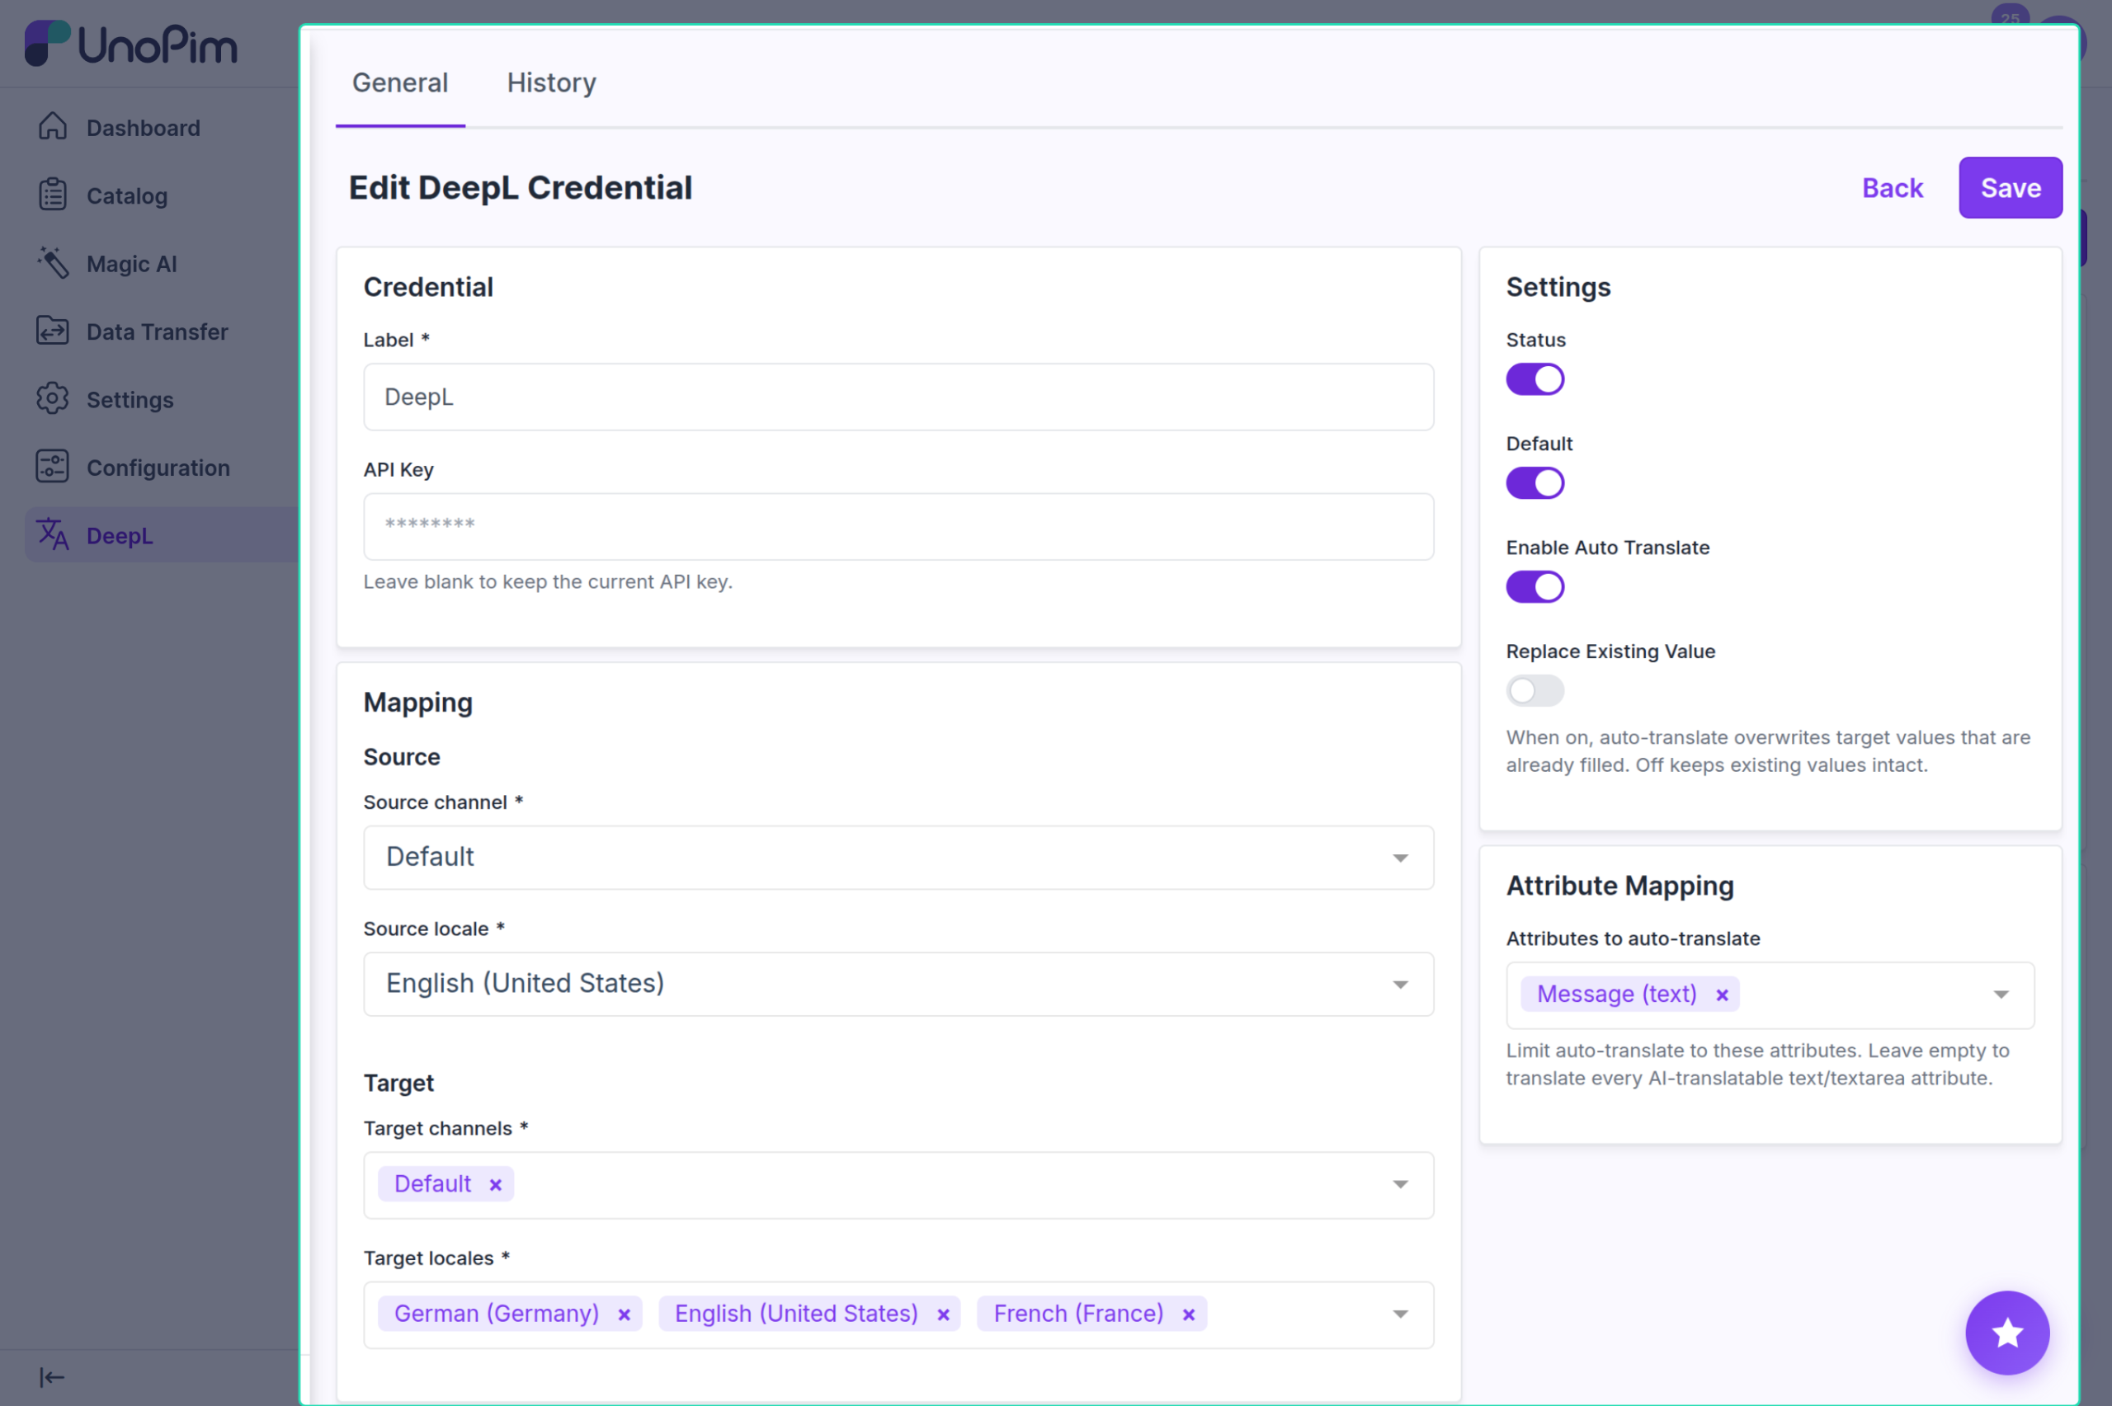The width and height of the screenshot is (2112, 1406).
Task: Switch to the History tab
Action: click(552, 82)
